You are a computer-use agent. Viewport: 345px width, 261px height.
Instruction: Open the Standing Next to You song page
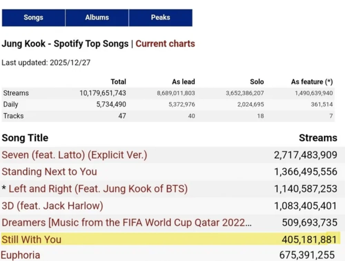pyautogui.click(x=49, y=172)
